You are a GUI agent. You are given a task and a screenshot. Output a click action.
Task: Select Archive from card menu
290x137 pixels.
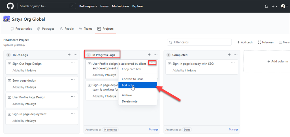pos(138,95)
